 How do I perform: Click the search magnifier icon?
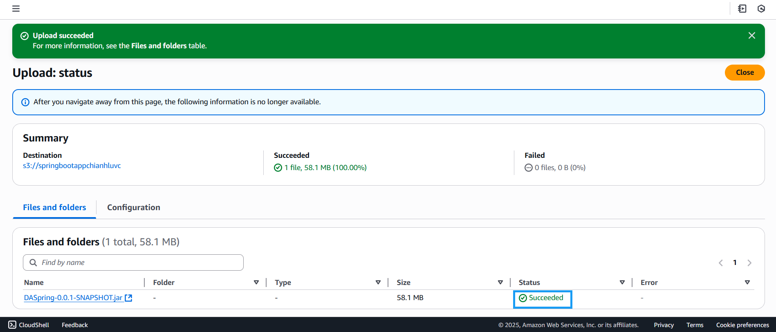coord(33,262)
